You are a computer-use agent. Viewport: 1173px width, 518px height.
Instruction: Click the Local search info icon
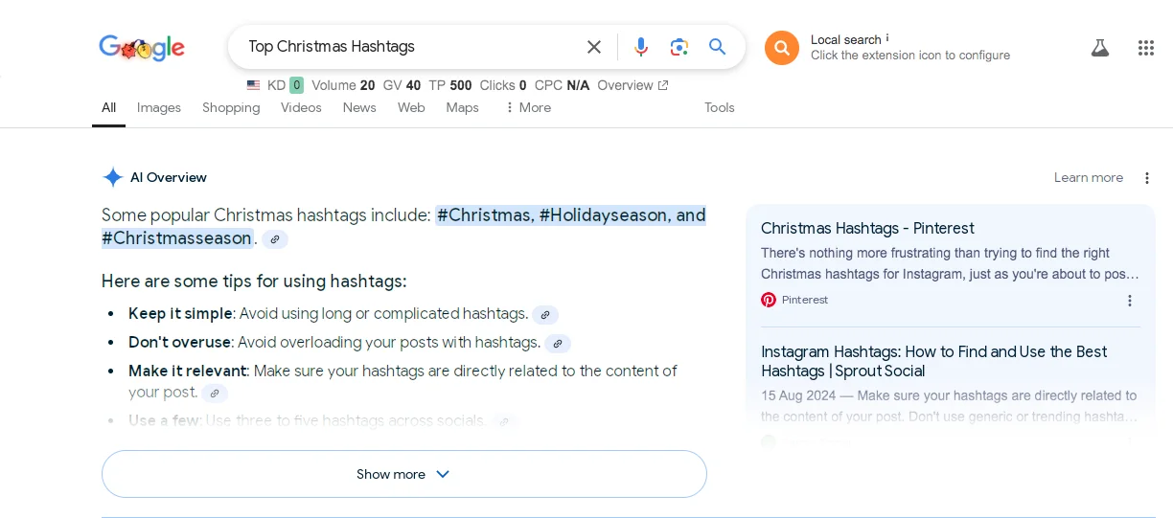click(x=887, y=38)
